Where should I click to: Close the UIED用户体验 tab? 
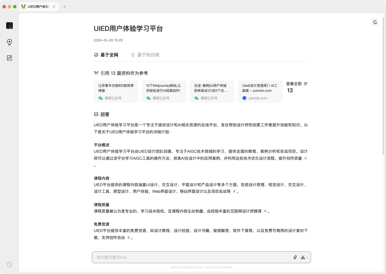[x=54, y=7]
